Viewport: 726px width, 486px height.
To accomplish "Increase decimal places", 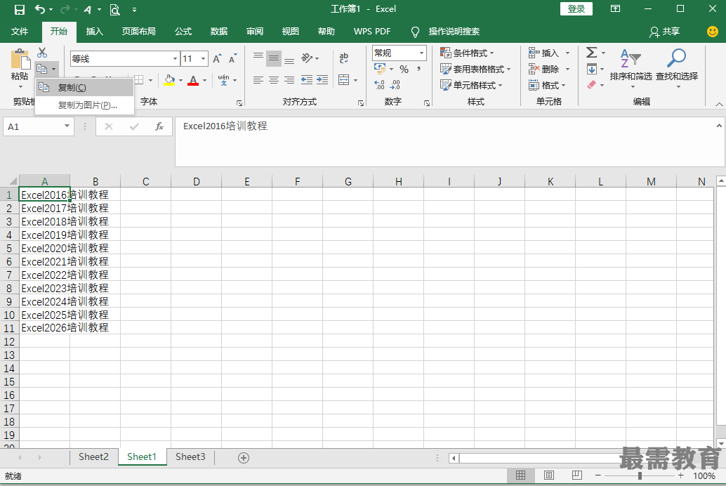I will pyautogui.click(x=380, y=85).
